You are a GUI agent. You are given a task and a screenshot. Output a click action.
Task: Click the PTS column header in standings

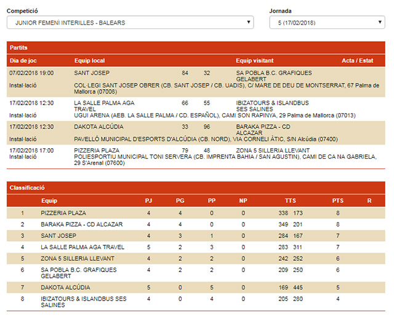337,200
